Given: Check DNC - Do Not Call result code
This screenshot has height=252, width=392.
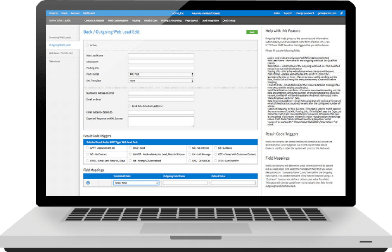Looking at the screenshot, I should [x=189, y=161].
